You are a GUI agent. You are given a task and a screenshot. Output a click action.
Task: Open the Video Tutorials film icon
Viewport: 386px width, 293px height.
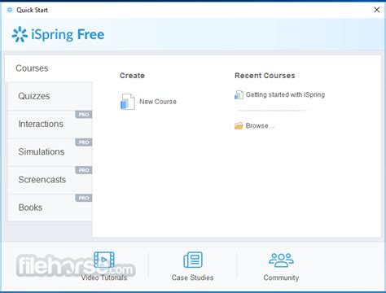pos(104,260)
